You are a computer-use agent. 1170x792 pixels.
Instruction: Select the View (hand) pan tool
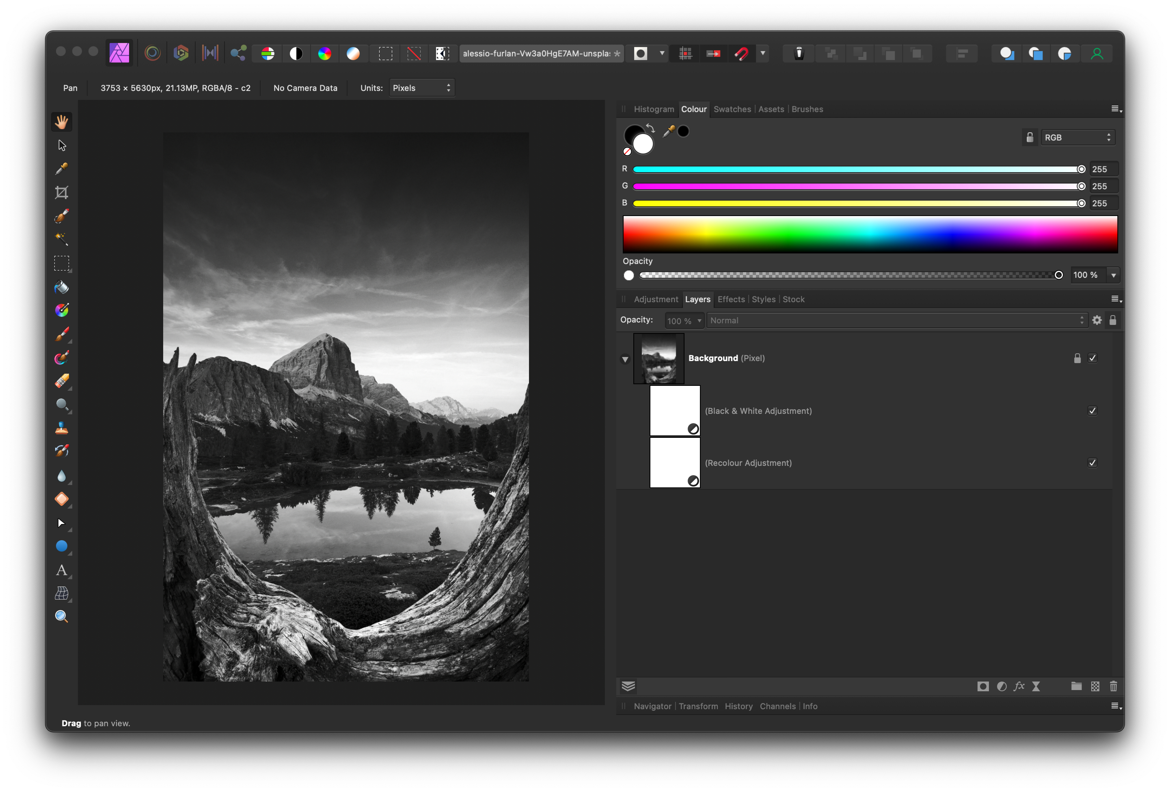[x=61, y=122]
